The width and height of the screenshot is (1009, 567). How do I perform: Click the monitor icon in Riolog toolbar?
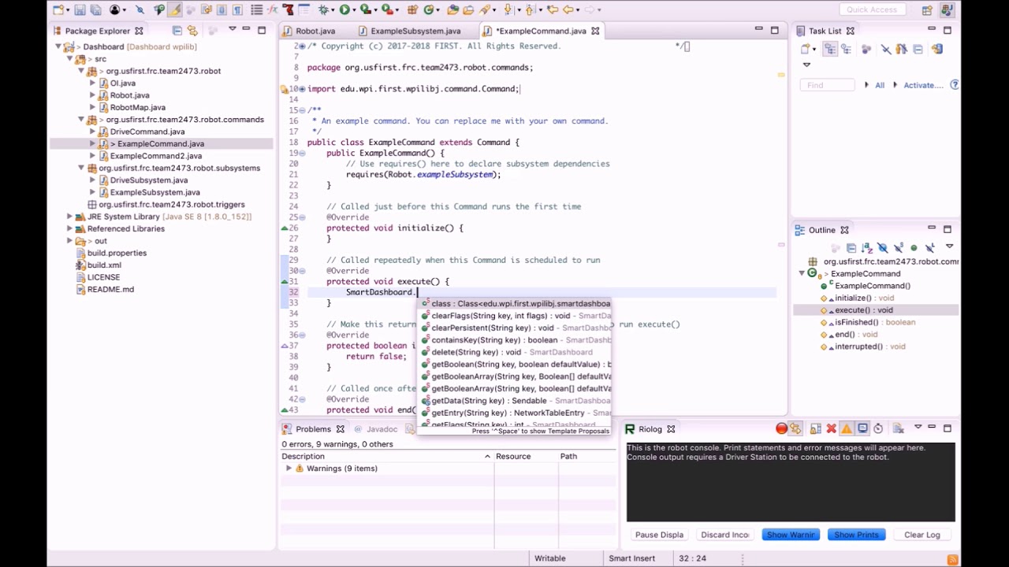point(862,428)
